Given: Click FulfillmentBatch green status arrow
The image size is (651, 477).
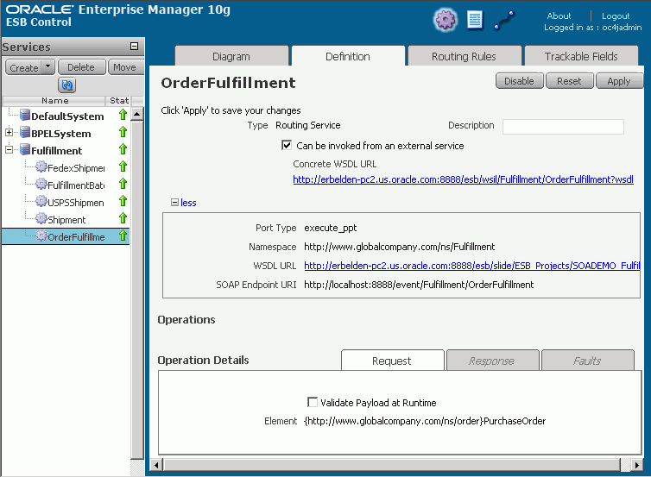Looking at the screenshot, I should [x=123, y=184].
